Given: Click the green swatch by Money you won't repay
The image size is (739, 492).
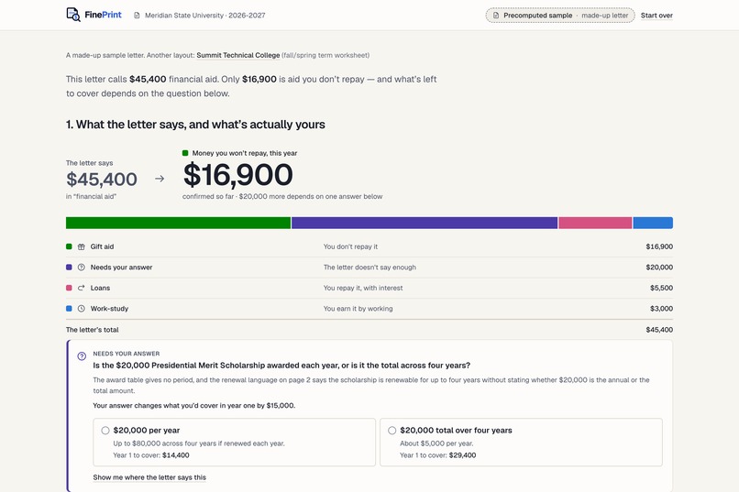Looking at the screenshot, I should pos(185,153).
